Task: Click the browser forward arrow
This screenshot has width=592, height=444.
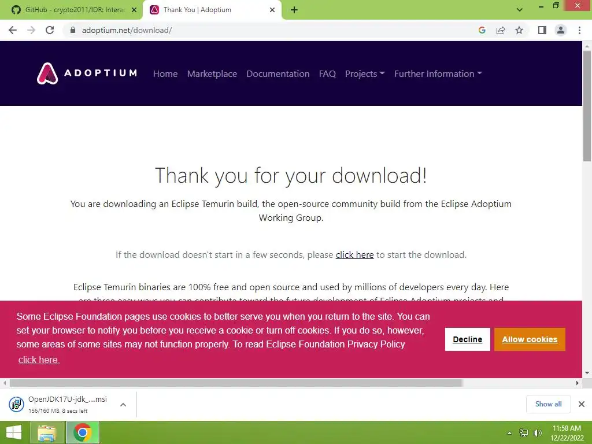Action: (x=31, y=30)
